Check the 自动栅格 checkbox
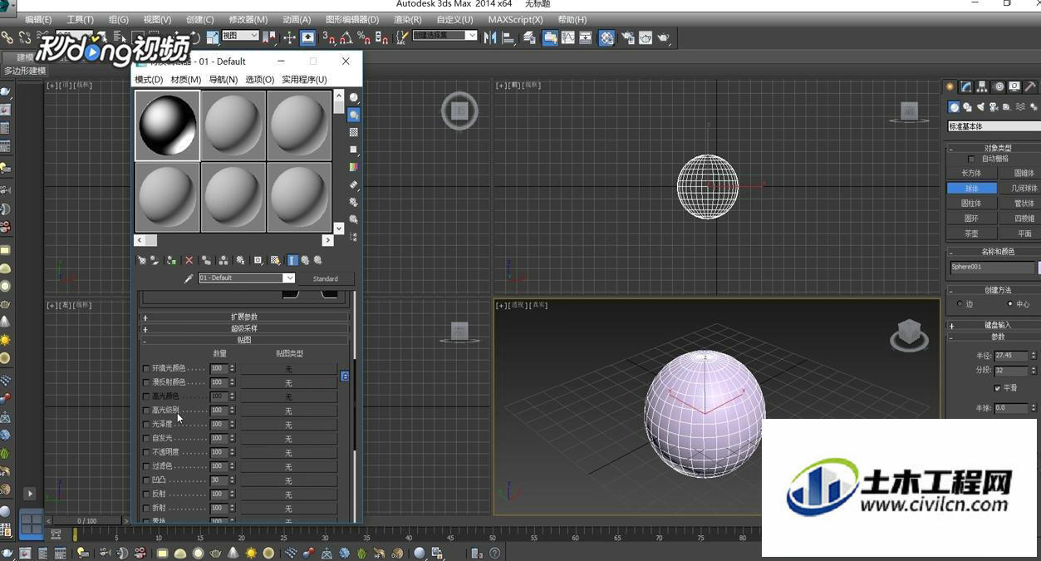The width and height of the screenshot is (1041, 561). point(971,159)
